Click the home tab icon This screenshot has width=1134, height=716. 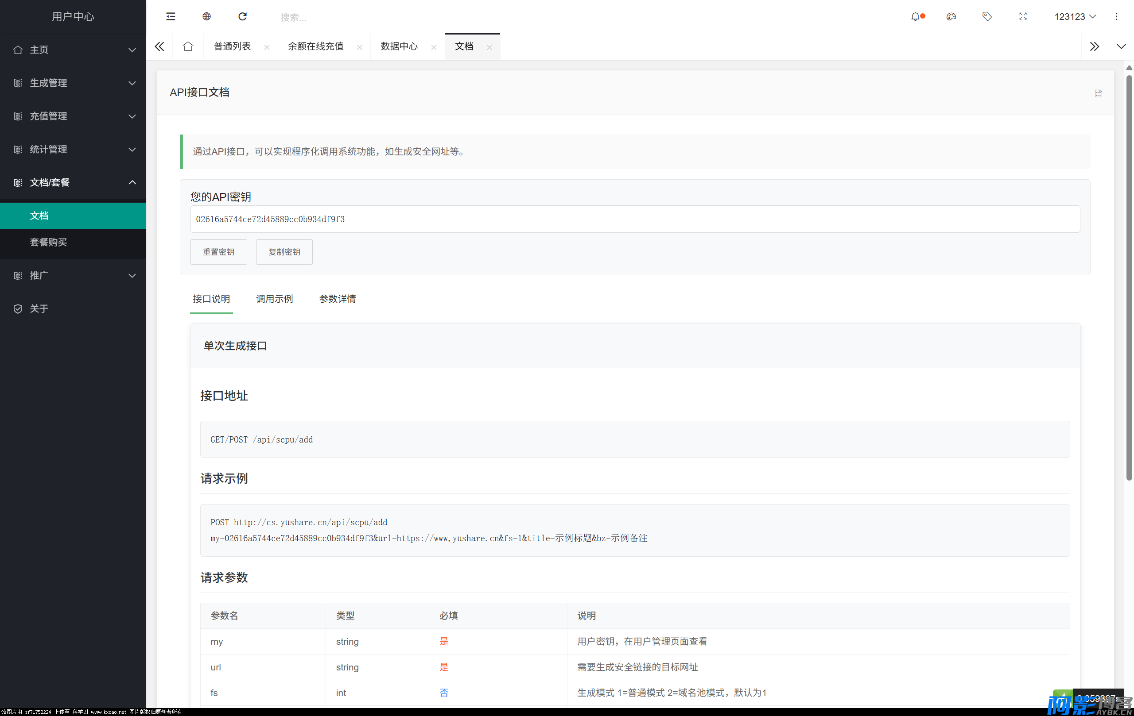(x=188, y=46)
